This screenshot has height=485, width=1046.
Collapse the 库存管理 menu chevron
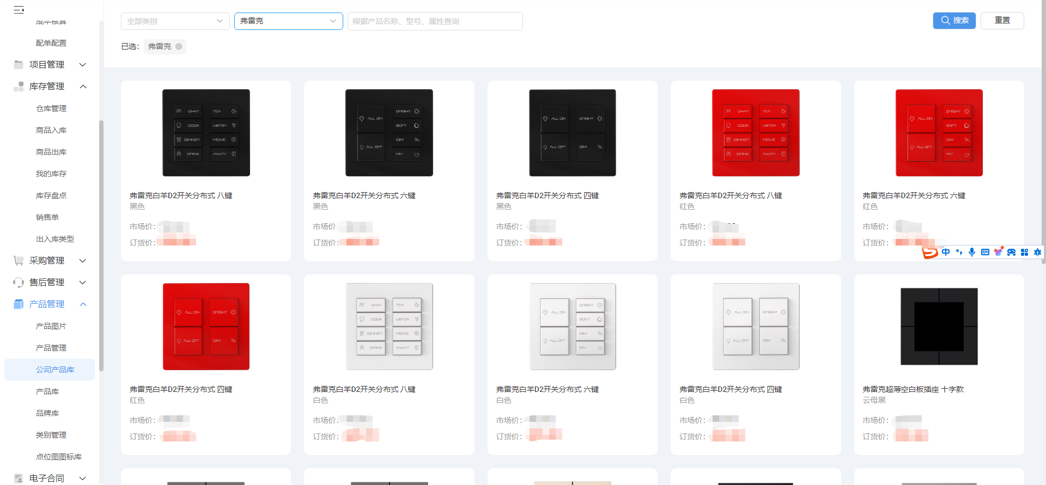click(x=83, y=87)
